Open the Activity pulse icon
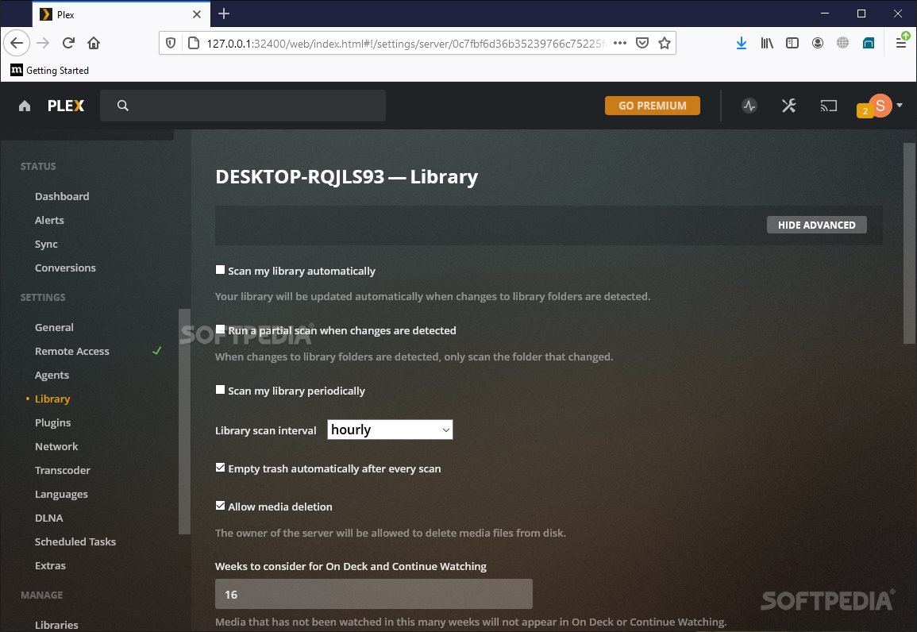This screenshot has width=917, height=632. (749, 106)
